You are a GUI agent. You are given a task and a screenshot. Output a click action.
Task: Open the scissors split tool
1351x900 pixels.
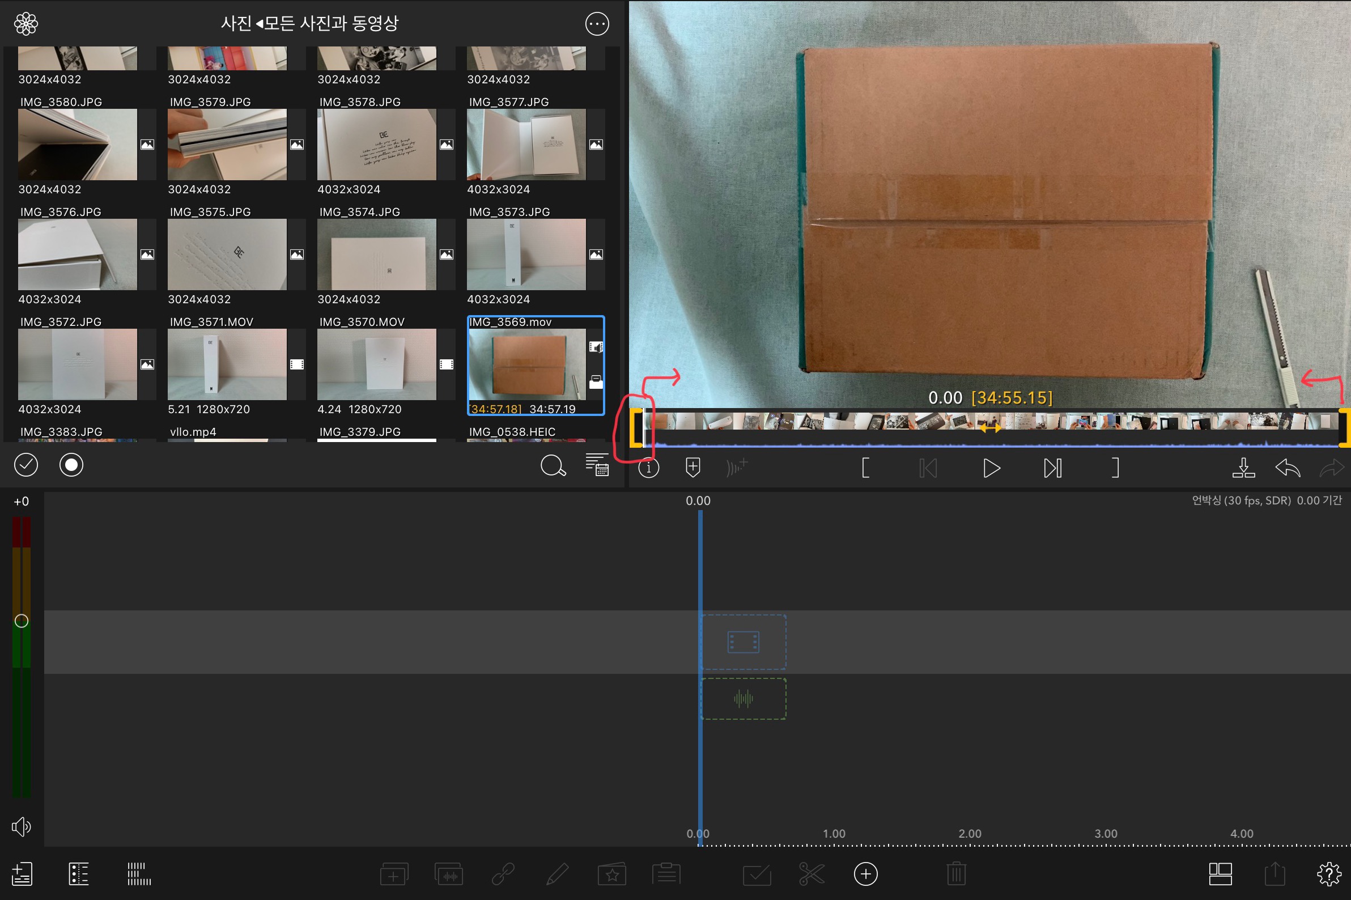(811, 874)
